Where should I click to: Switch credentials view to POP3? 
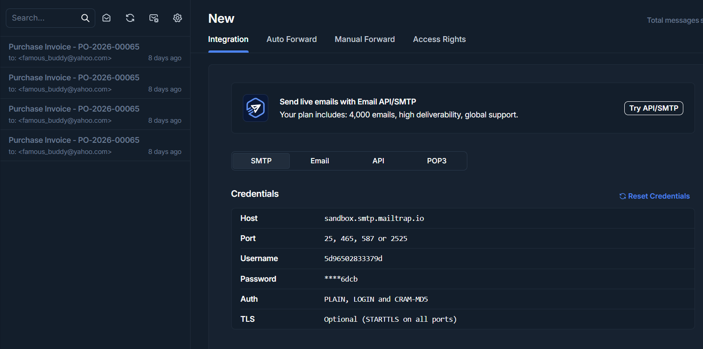(x=436, y=161)
